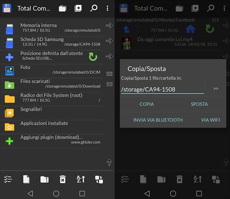230x199 pixels.
Task: Tap the SPOSTA button
Action: pos(199,104)
